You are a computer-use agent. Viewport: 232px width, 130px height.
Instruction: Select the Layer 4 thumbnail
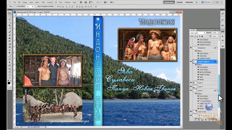tap(195, 87)
